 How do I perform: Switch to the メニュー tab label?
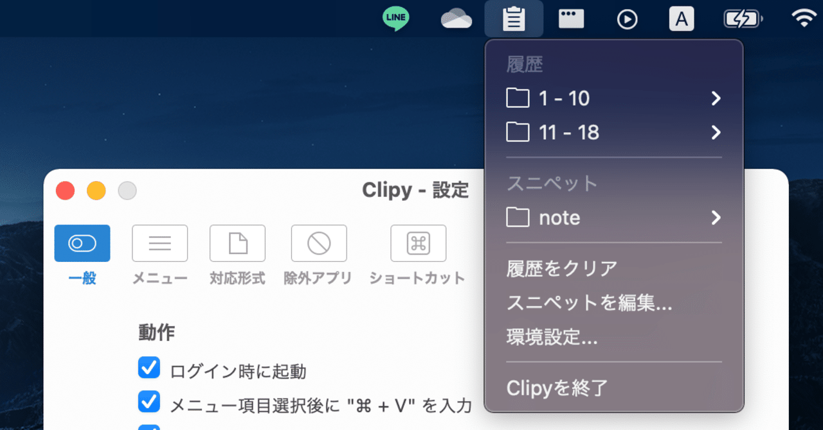[160, 279]
